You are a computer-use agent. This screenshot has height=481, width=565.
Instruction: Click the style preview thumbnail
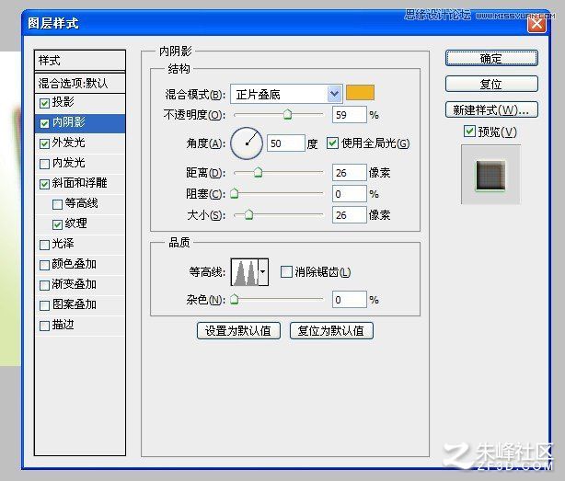click(x=490, y=175)
